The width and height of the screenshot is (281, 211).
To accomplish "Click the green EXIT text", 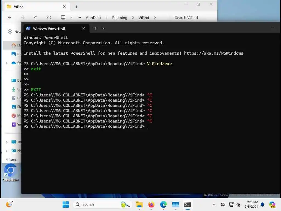I will pyautogui.click(x=36, y=90).
